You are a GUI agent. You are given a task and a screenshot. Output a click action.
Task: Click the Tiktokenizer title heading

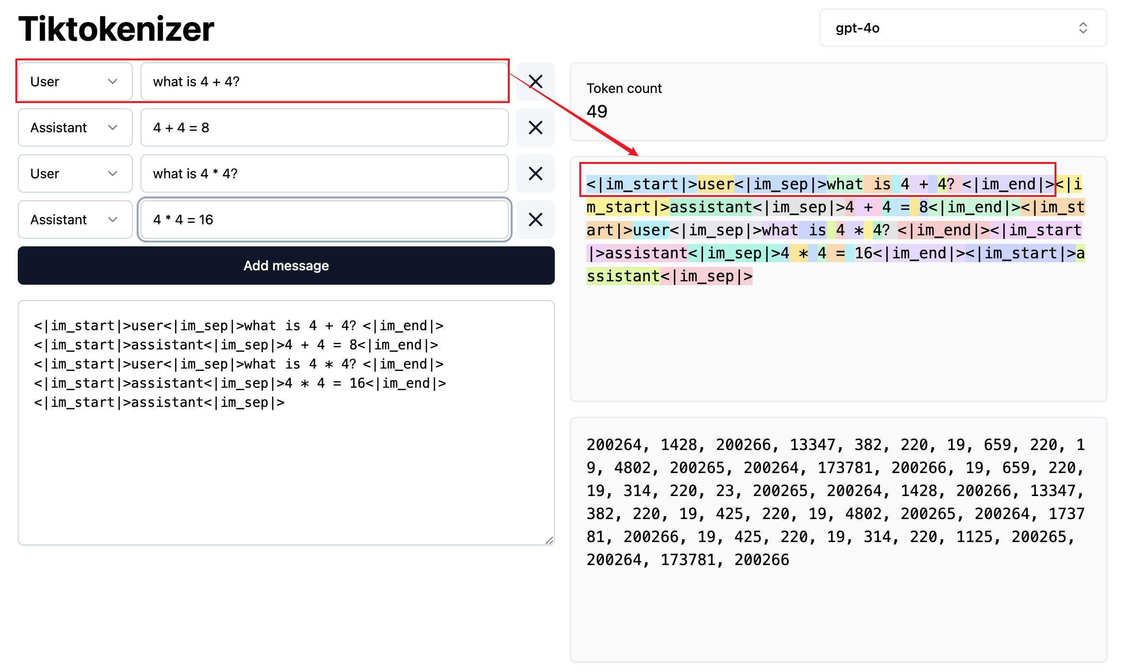(116, 29)
